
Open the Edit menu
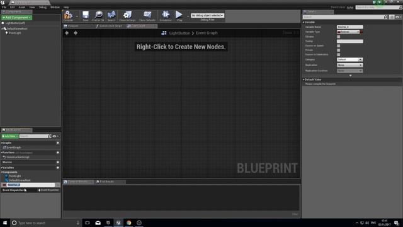[12, 7]
